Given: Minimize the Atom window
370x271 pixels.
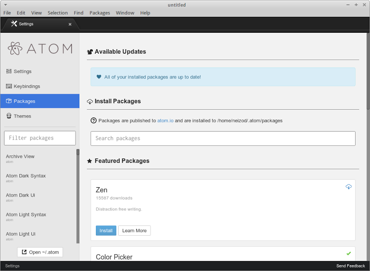Looking at the screenshot, I should (348, 5).
